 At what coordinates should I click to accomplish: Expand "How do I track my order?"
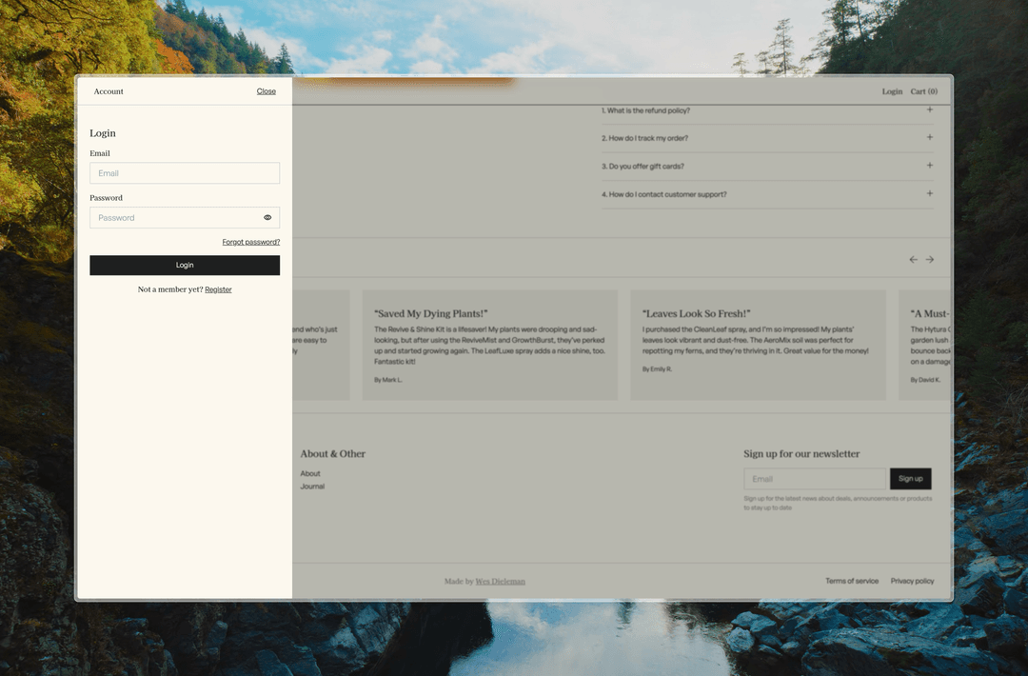(929, 138)
